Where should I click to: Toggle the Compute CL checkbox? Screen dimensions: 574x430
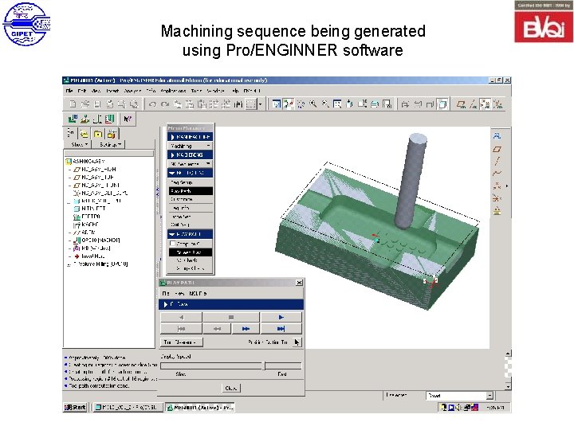pos(173,244)
